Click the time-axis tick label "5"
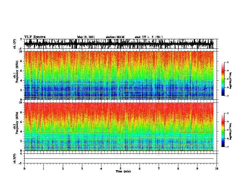 (120, 169)
